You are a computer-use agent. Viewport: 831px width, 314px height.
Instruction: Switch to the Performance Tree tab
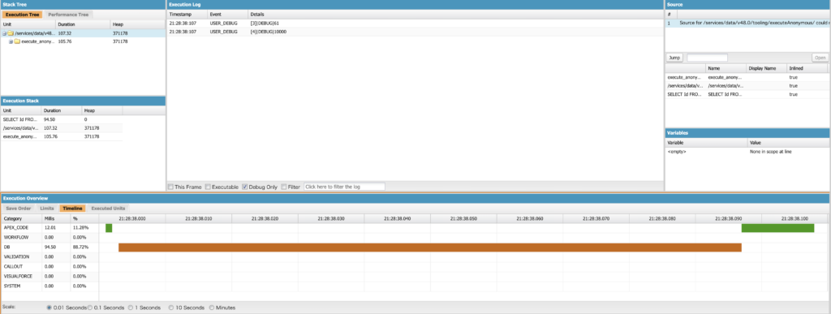point(68,15)
